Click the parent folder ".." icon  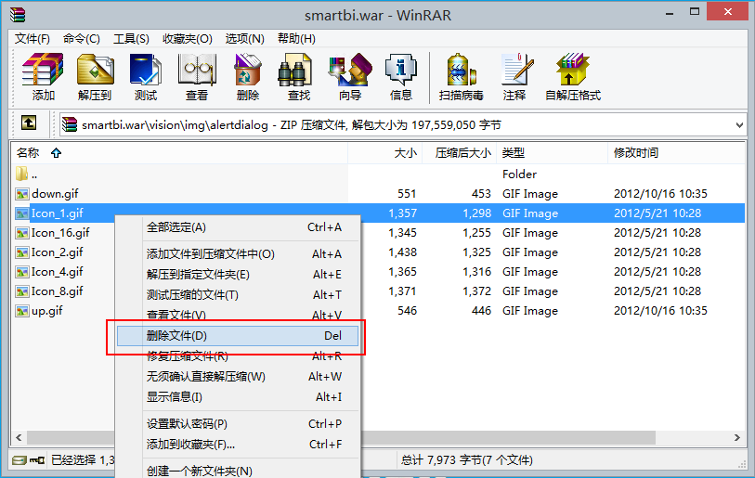click(21, 174)
